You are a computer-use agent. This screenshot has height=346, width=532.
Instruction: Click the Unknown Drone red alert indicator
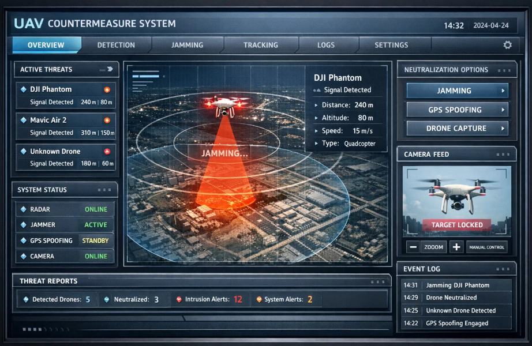click(x=107, y=152)
